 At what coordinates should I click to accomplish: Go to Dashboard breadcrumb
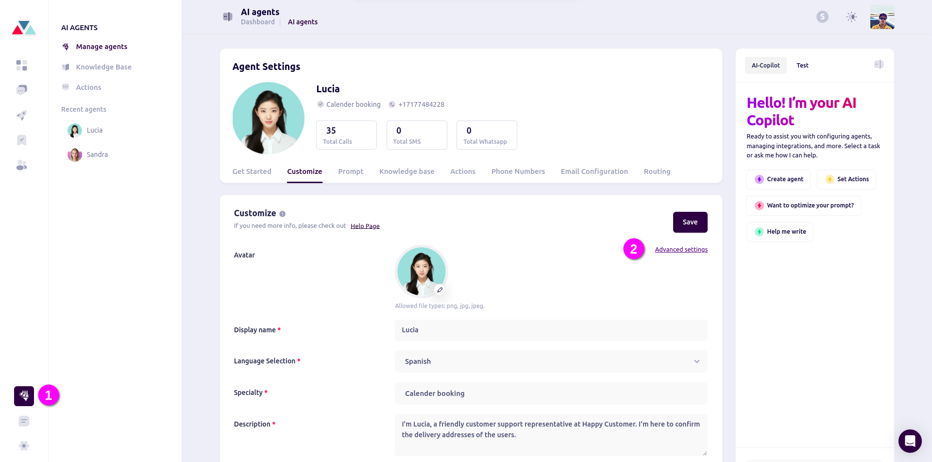[x=258, y=22]
